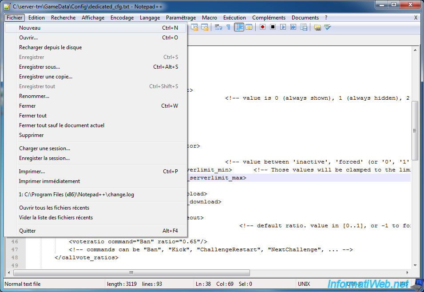Open the Affichage menu

tap(93, 18)
